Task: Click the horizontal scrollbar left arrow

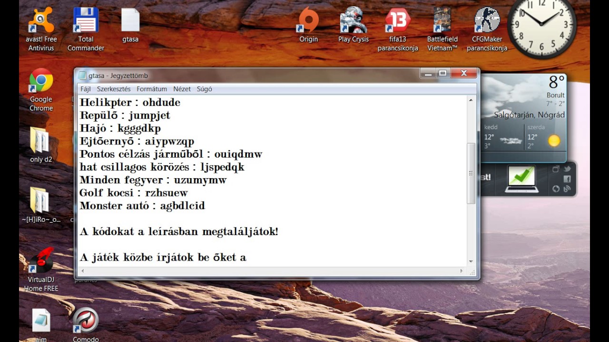Action: [x=83, y=271]
